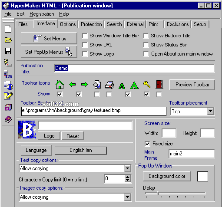Viewport: 222px width, 207px height.
Task: Expand the Images copy options dropdown
Action: (128, 197)
